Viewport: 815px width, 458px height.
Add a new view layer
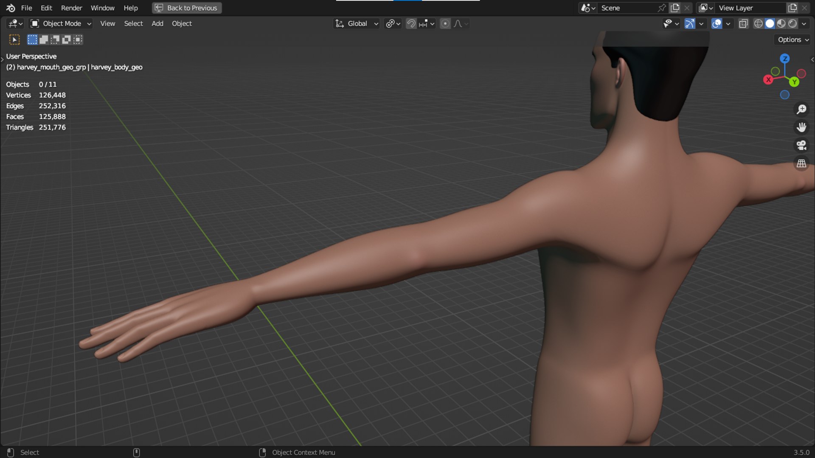click(x=793, y=8)
